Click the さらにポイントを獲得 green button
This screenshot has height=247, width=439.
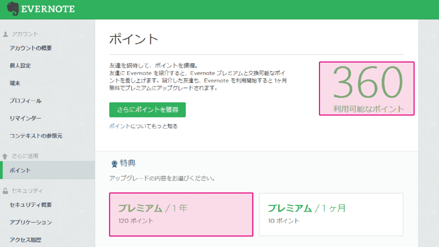(147, 110)
